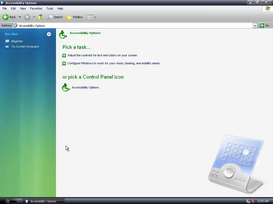Click the Start button on taskbar
This screenshot has height=204, width=273.
point(8,201)
